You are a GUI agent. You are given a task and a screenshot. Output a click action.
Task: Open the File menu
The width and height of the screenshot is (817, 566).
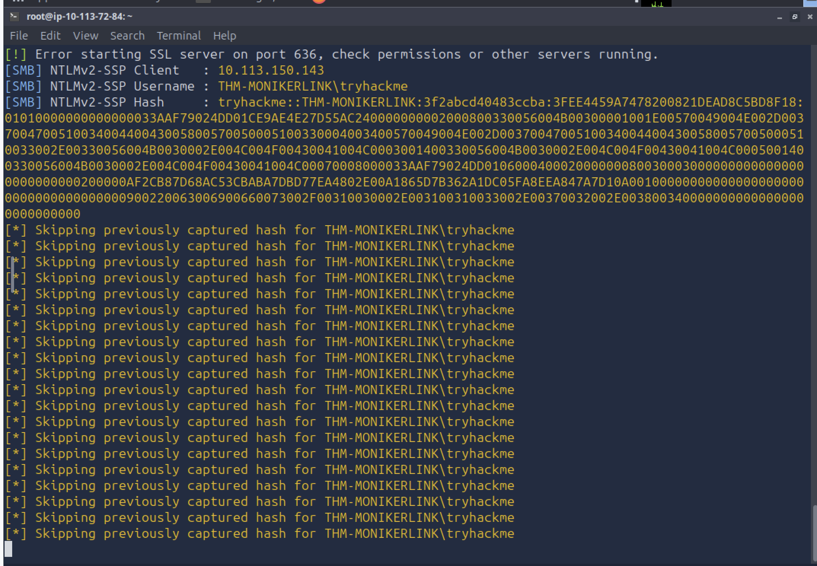[x=19, y=36]
